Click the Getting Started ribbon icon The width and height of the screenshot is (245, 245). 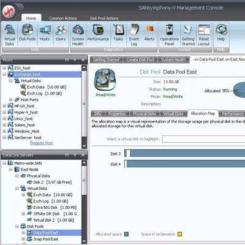tap(188, 35)
